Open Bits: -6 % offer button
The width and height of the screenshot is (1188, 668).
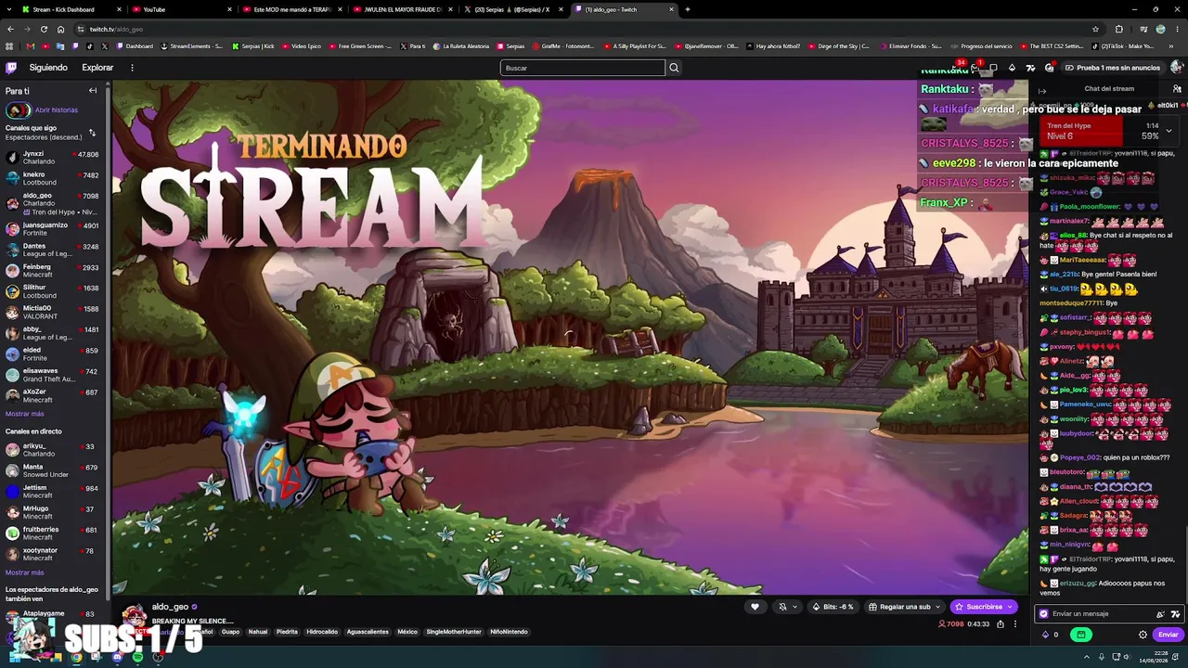833,607
